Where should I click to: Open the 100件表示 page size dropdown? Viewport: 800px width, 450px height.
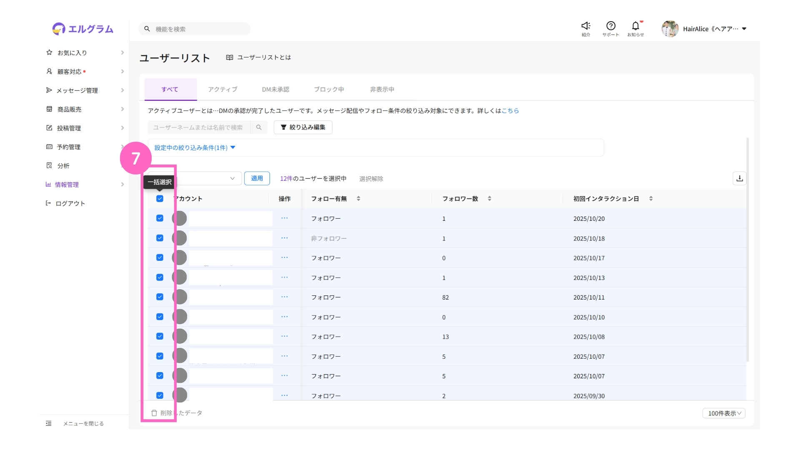click(724, 413)
